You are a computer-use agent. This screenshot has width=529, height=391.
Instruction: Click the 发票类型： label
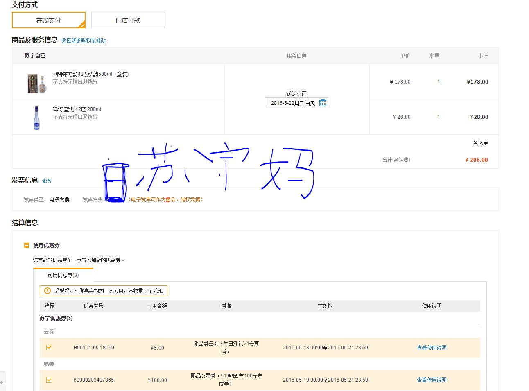tap(35, 199)
